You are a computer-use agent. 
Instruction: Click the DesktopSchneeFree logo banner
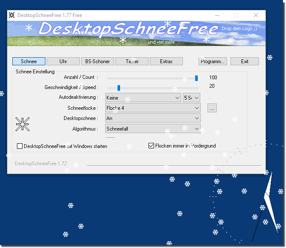(137, 33)
